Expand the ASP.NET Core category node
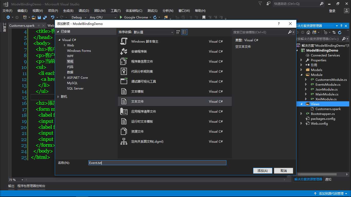The height and width of the screenshot is (197, 351). (x=64, y=77)
